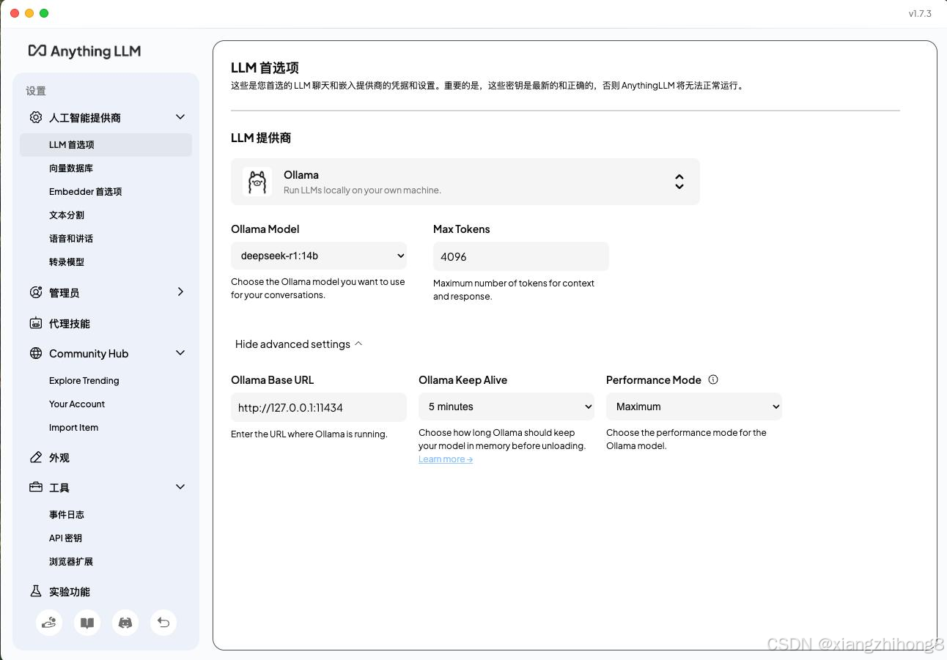Screen dimensions: 947x660
Task: Collapse the Community Hub chevron
Action: pos(180,353)
